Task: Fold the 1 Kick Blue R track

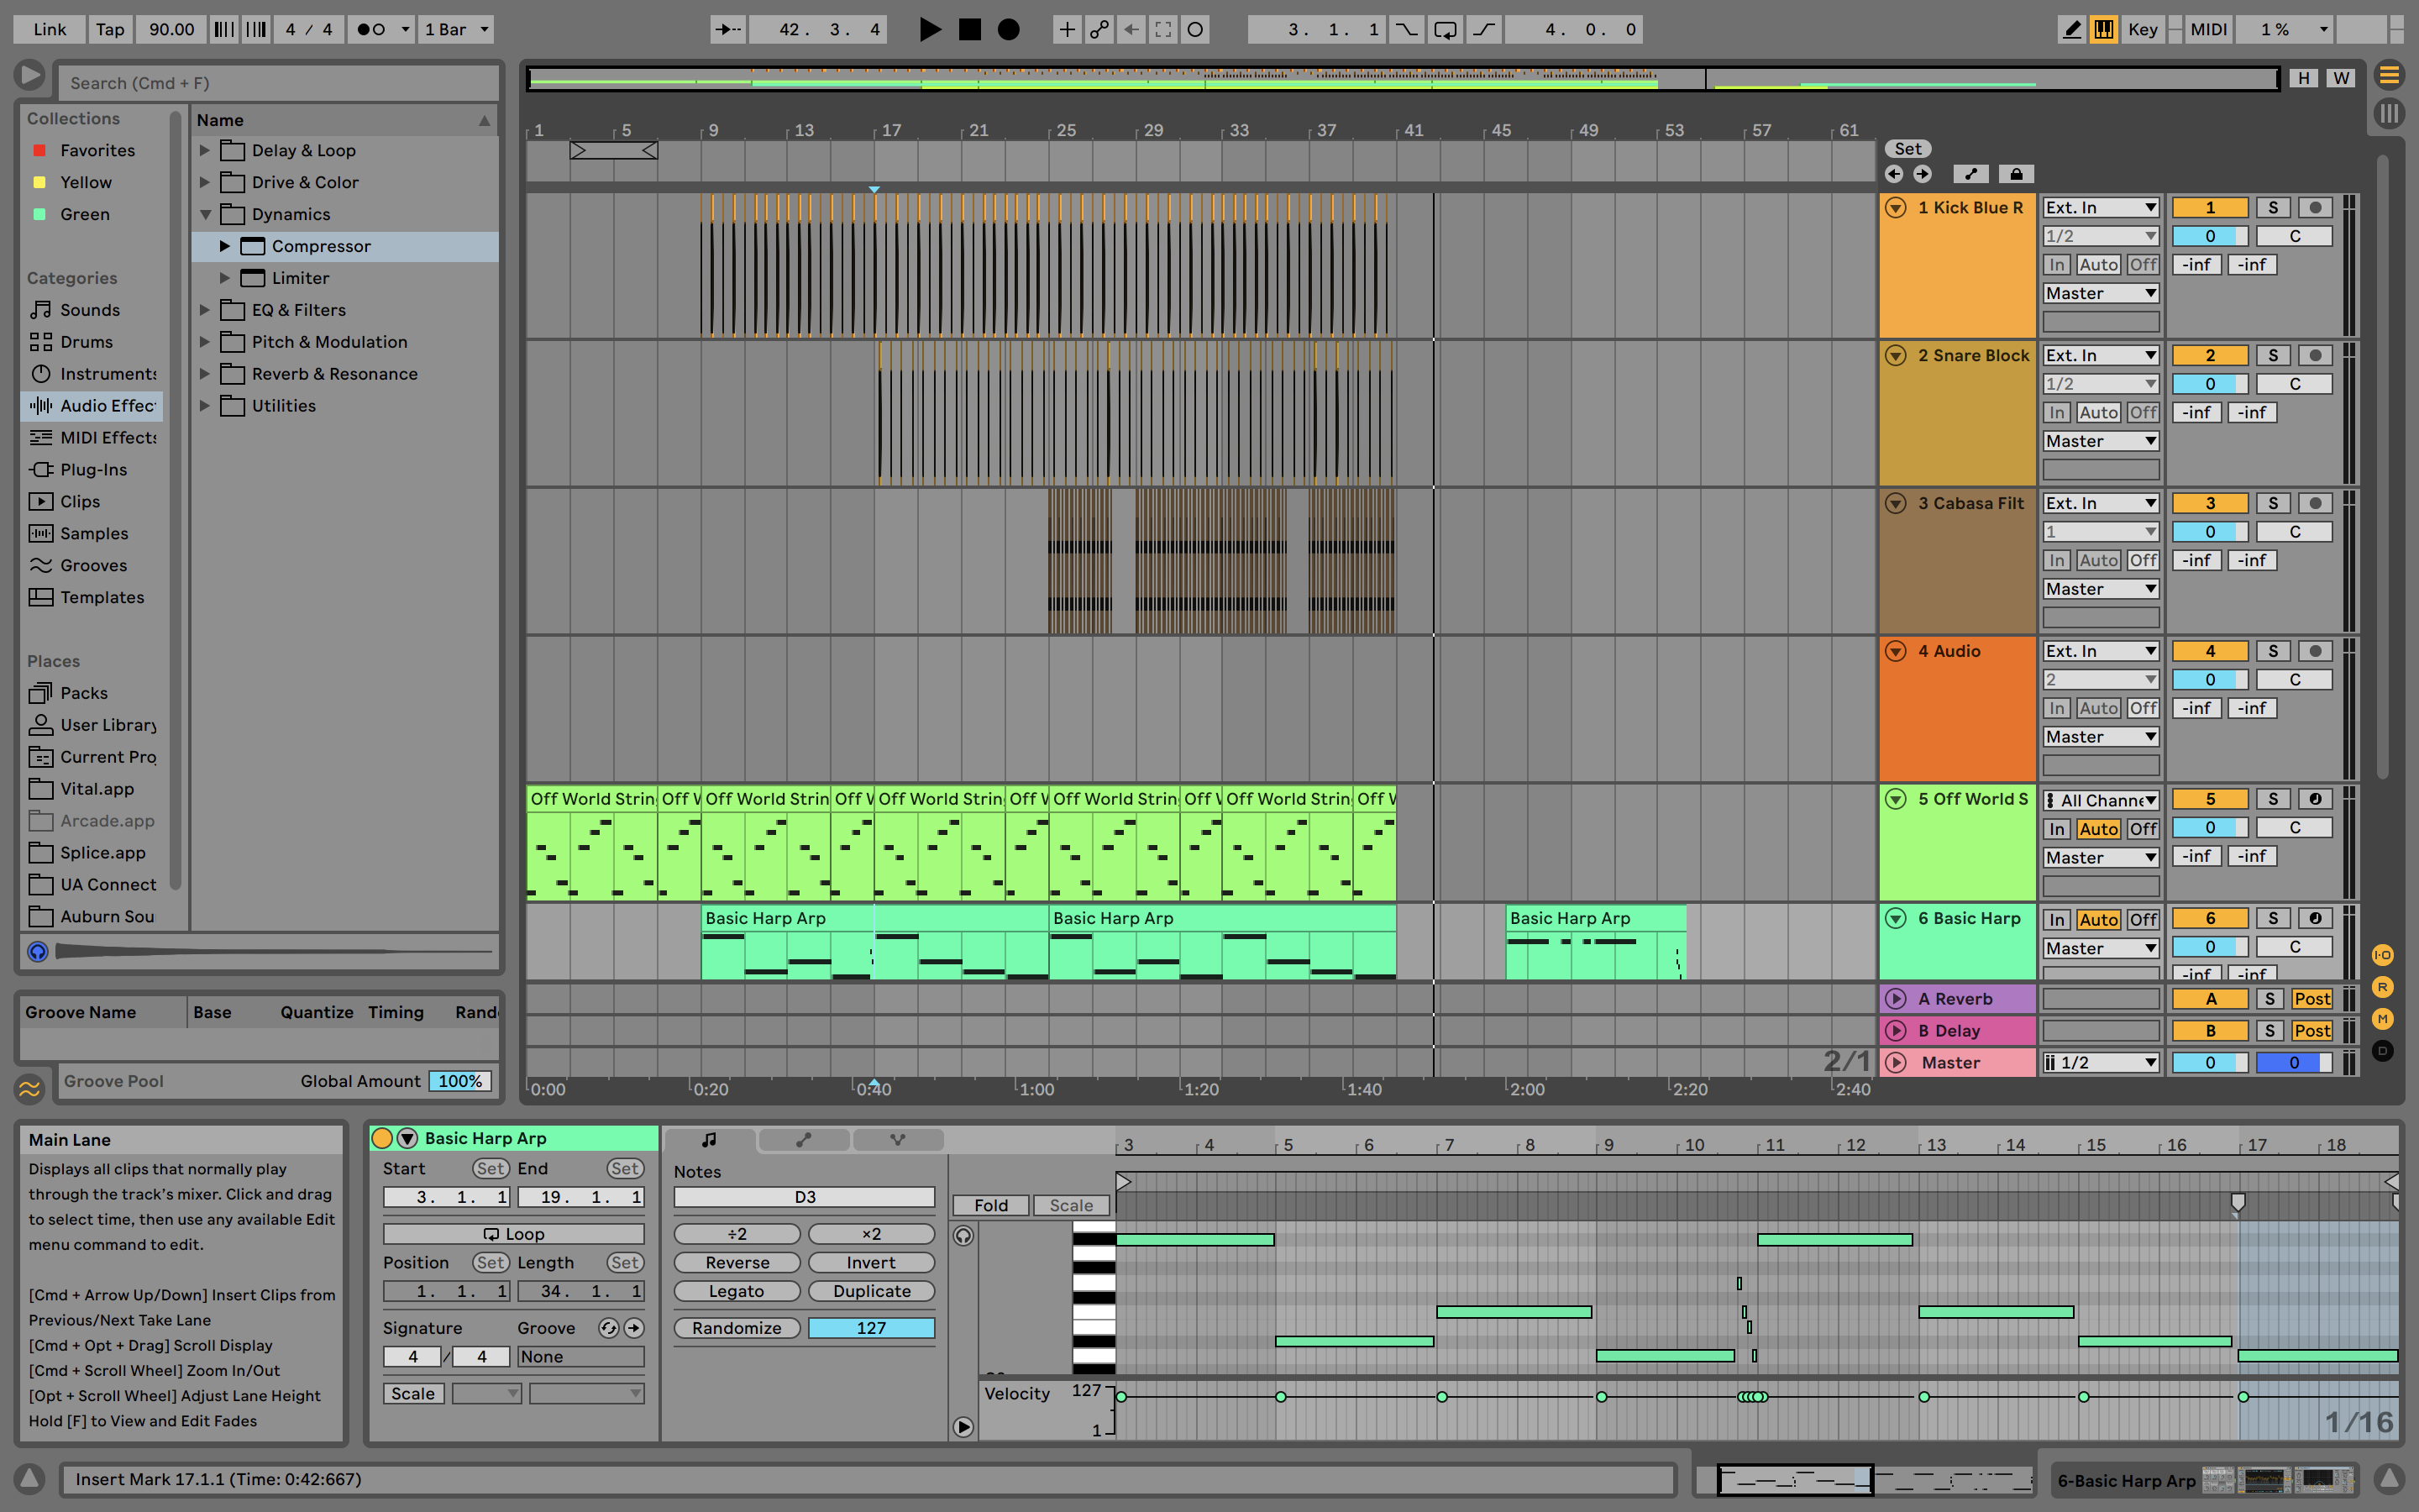Action: (x=1895, y=208)
